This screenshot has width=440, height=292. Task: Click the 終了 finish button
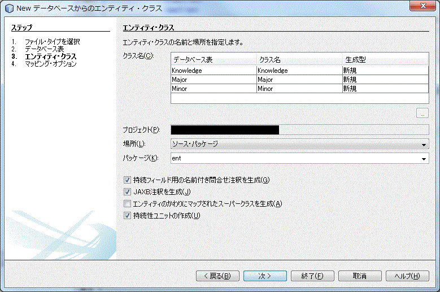click(312, 276)
